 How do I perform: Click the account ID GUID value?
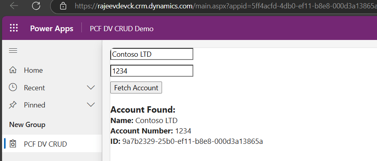[x=193, y=141]
